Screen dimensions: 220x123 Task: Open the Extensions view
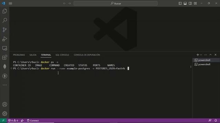[4, 57]
